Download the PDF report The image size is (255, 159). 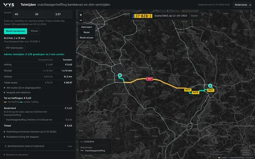pyautogui.click(x=15, y=48)
